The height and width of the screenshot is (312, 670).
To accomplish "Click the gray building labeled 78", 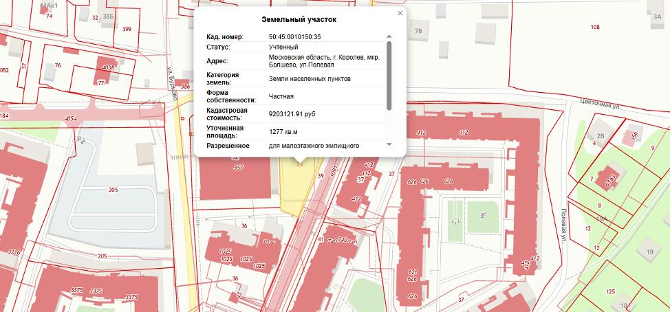I will click(418, 31).
